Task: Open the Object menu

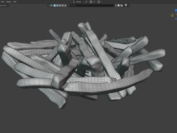Action: 8,2
